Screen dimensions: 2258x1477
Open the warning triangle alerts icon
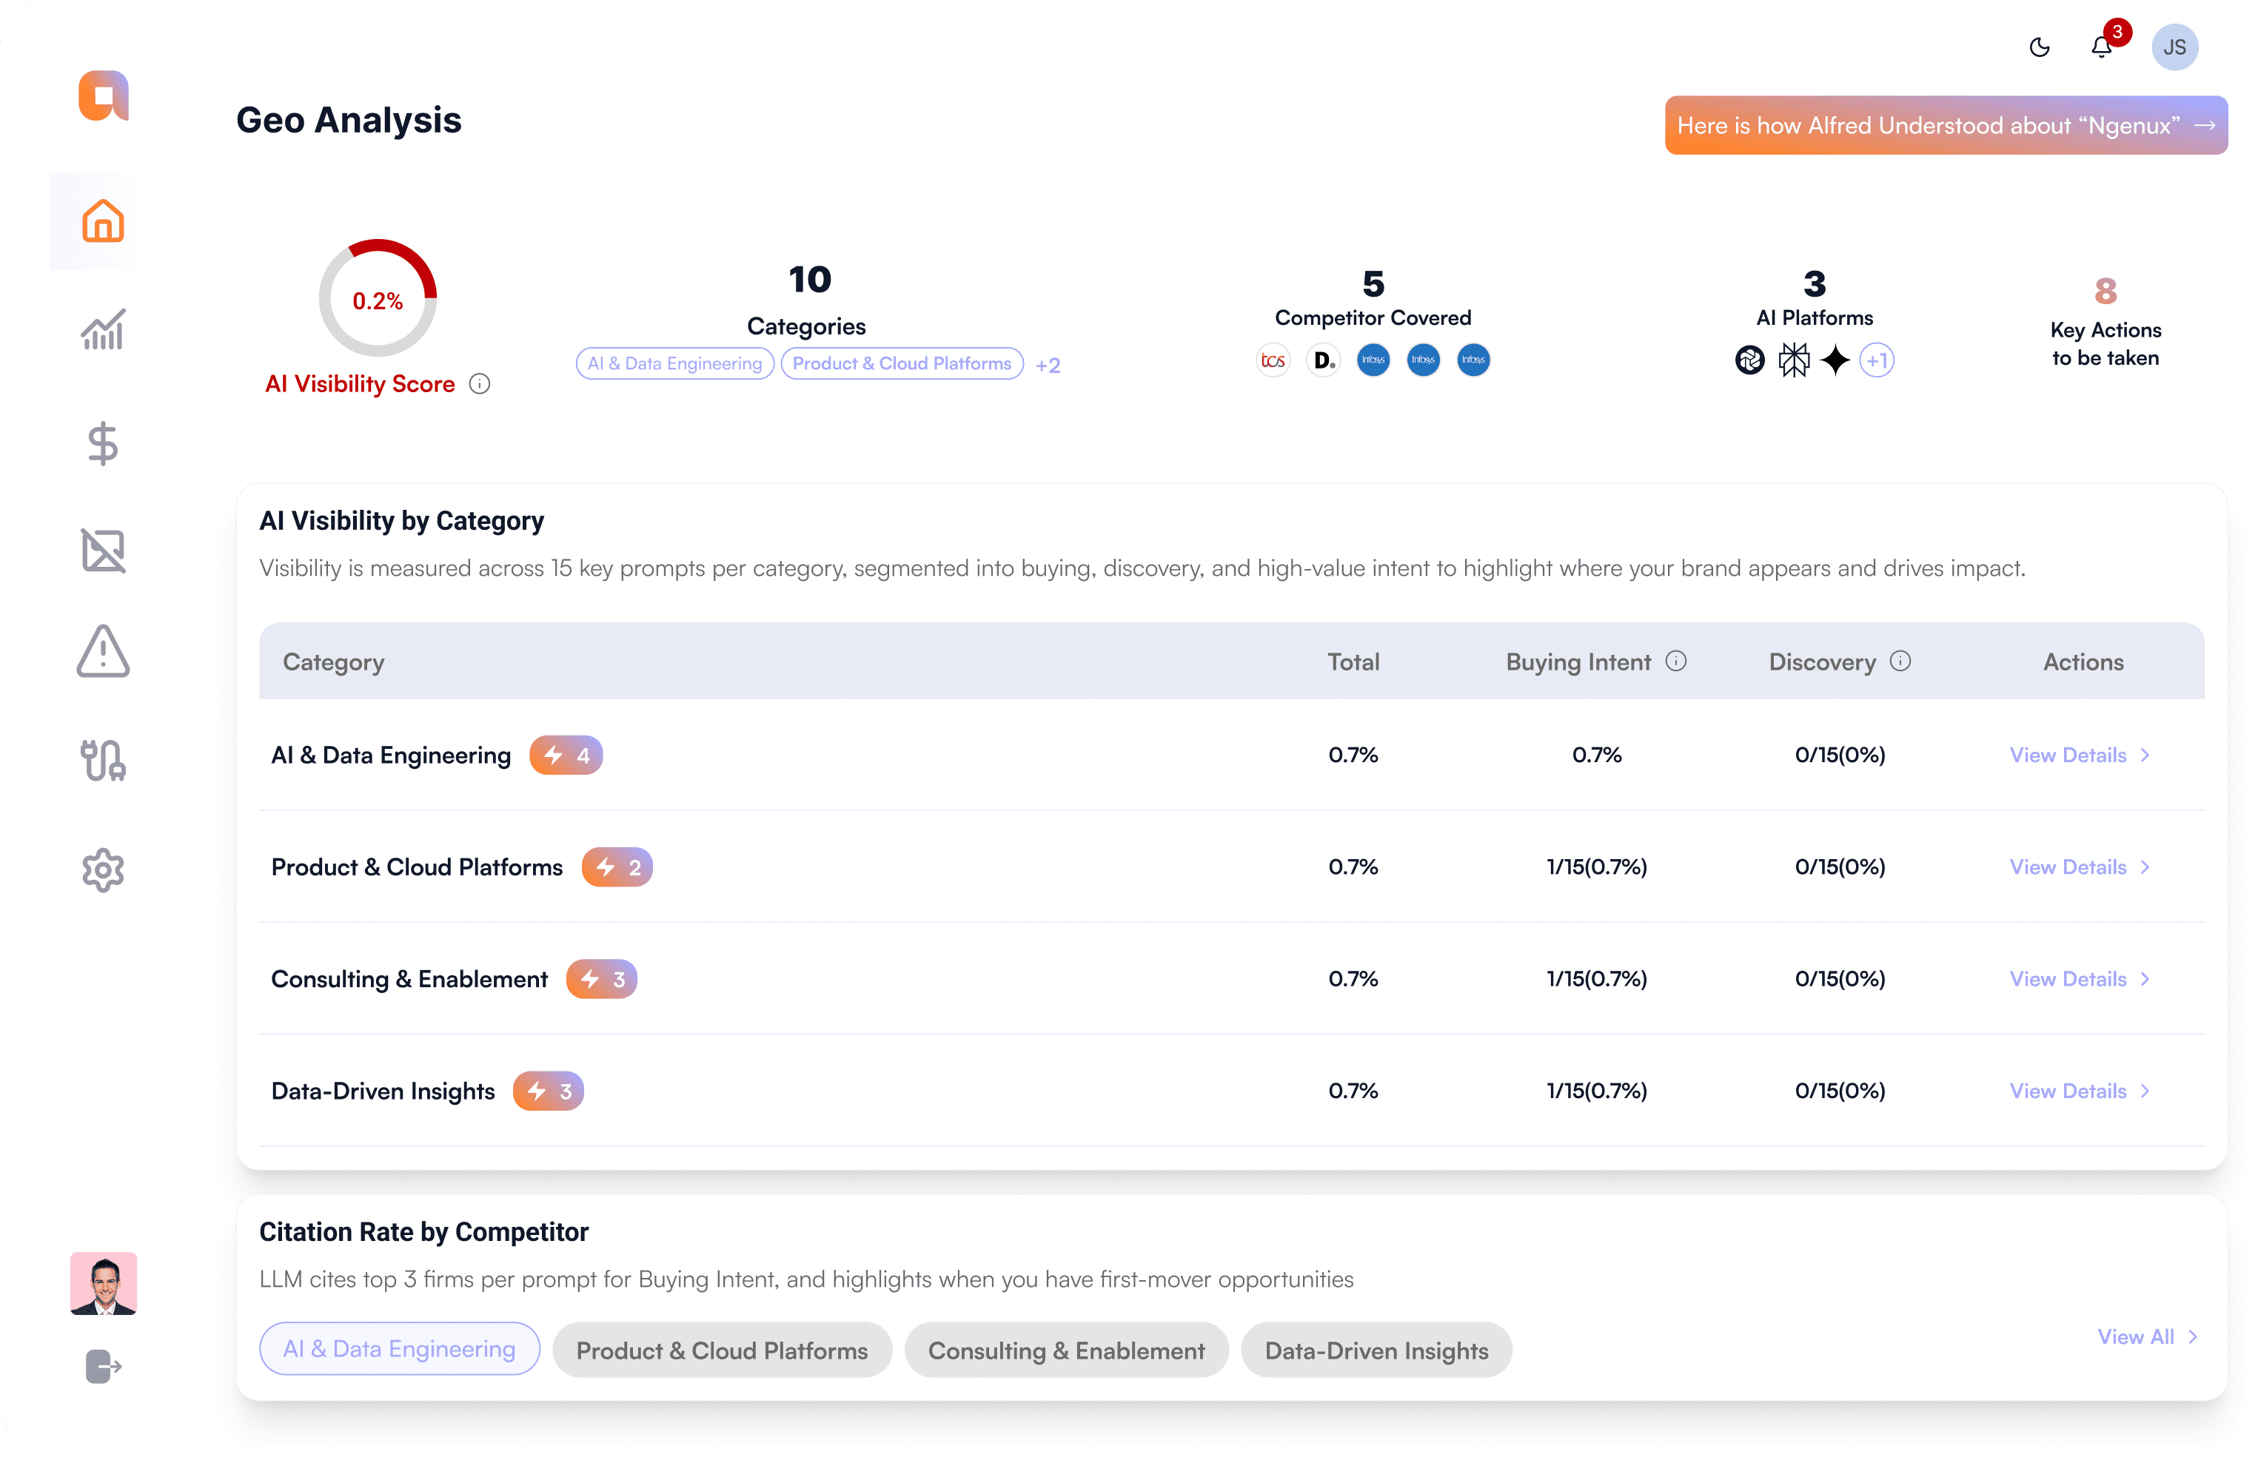tap(102, 652)
